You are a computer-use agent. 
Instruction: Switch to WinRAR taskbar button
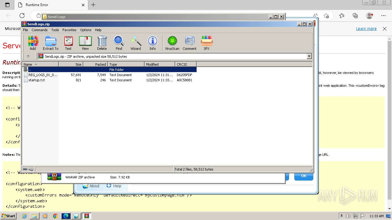[x=87, y=216]
